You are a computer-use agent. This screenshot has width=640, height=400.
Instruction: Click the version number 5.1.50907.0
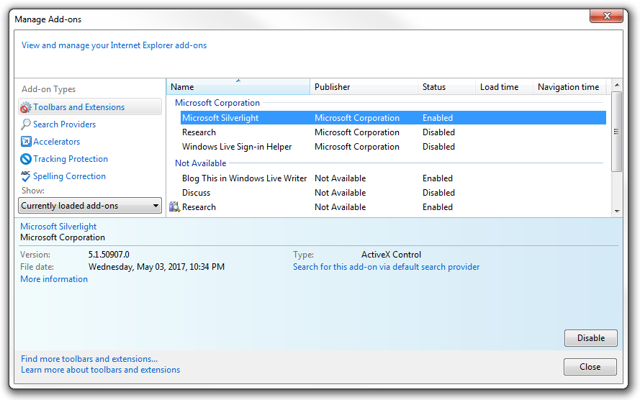coord(109,255)
